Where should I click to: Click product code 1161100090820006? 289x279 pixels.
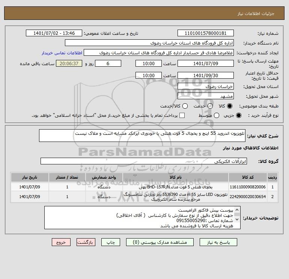click(248, 187)
